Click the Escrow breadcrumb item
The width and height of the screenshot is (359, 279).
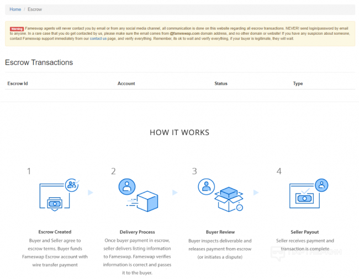click(35, 9)
